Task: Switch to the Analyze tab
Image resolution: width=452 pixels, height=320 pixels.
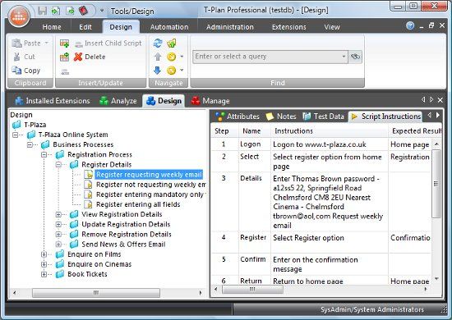Action: click(118, 101)
